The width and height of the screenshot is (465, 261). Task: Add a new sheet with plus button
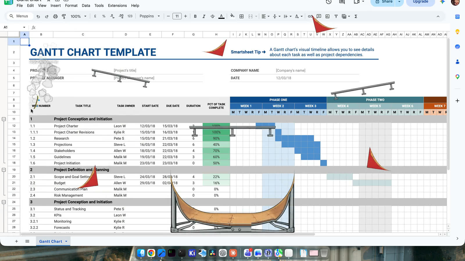click(x=17, y=241)
